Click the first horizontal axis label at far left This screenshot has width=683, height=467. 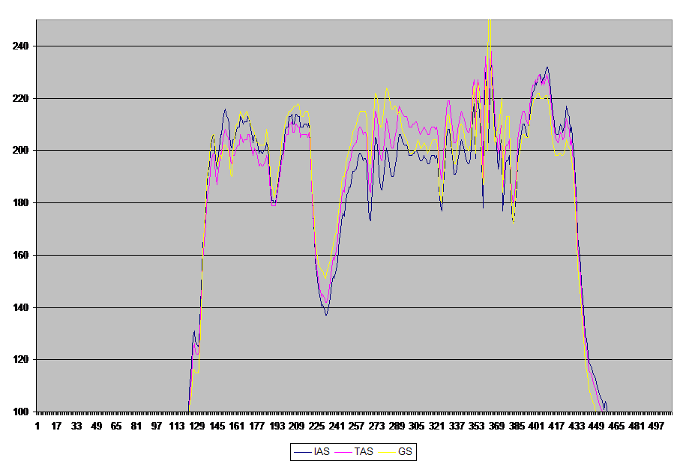pos(38,425)
